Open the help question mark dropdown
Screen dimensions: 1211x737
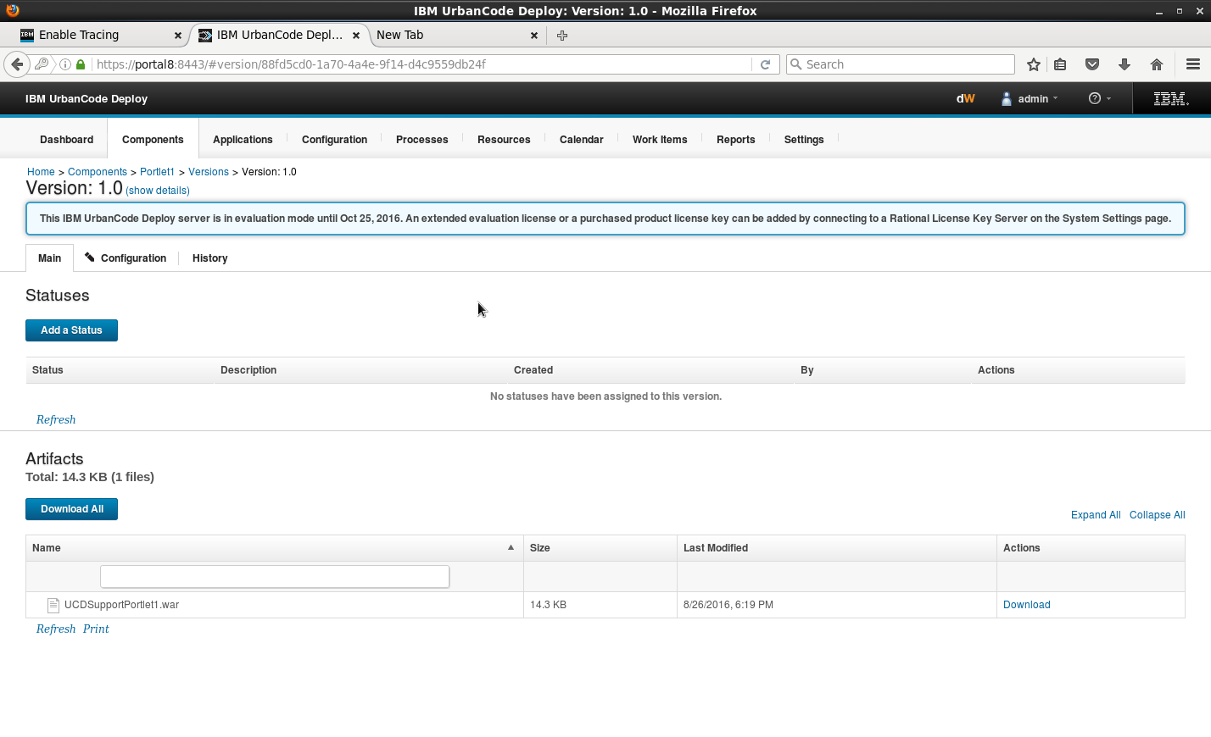point(1099,99)
